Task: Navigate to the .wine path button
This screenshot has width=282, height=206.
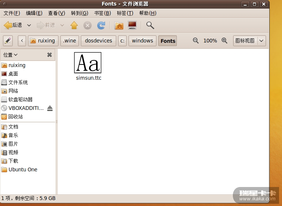Action: click(x=70, y=41)
